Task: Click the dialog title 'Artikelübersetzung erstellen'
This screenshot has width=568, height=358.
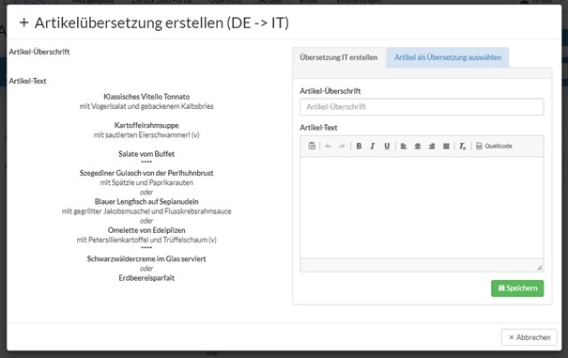Action: (x=129, y=23)
